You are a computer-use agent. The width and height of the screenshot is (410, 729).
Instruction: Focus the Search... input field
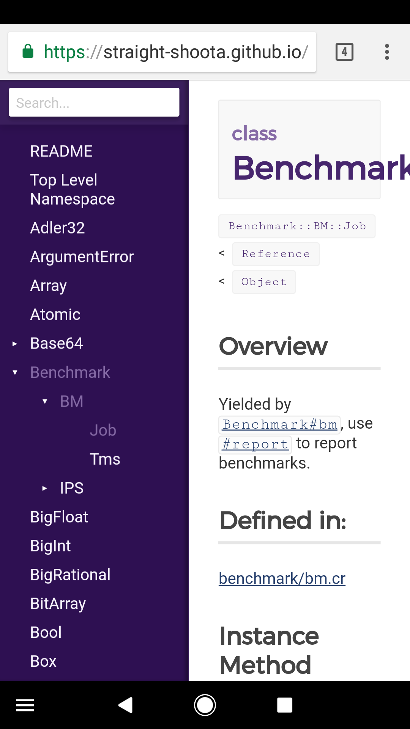(x=94, y=102)
